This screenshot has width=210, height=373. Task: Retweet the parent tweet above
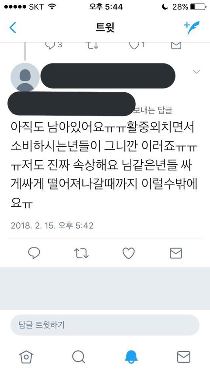click(92, 46)
